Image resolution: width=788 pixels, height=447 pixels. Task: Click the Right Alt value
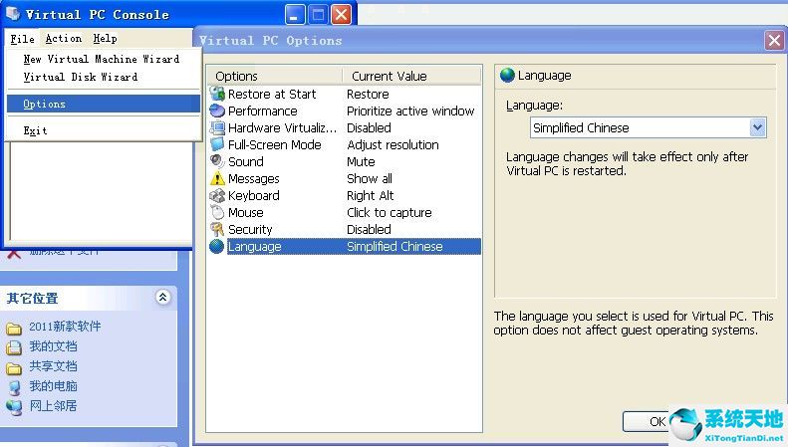[371, 195]
